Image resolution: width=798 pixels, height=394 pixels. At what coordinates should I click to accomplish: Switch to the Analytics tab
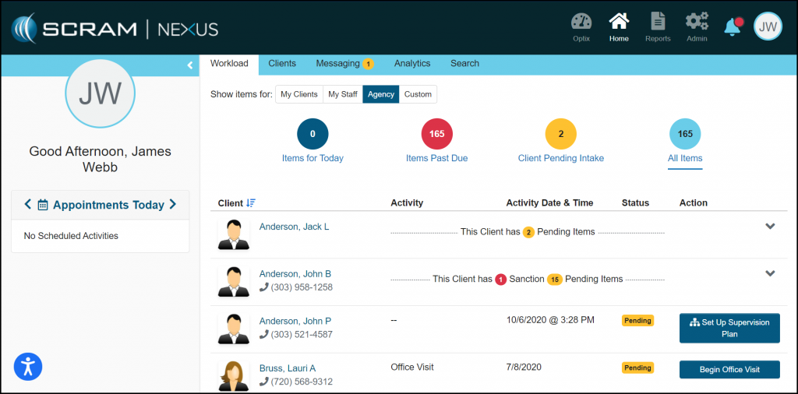click(412, 64)
